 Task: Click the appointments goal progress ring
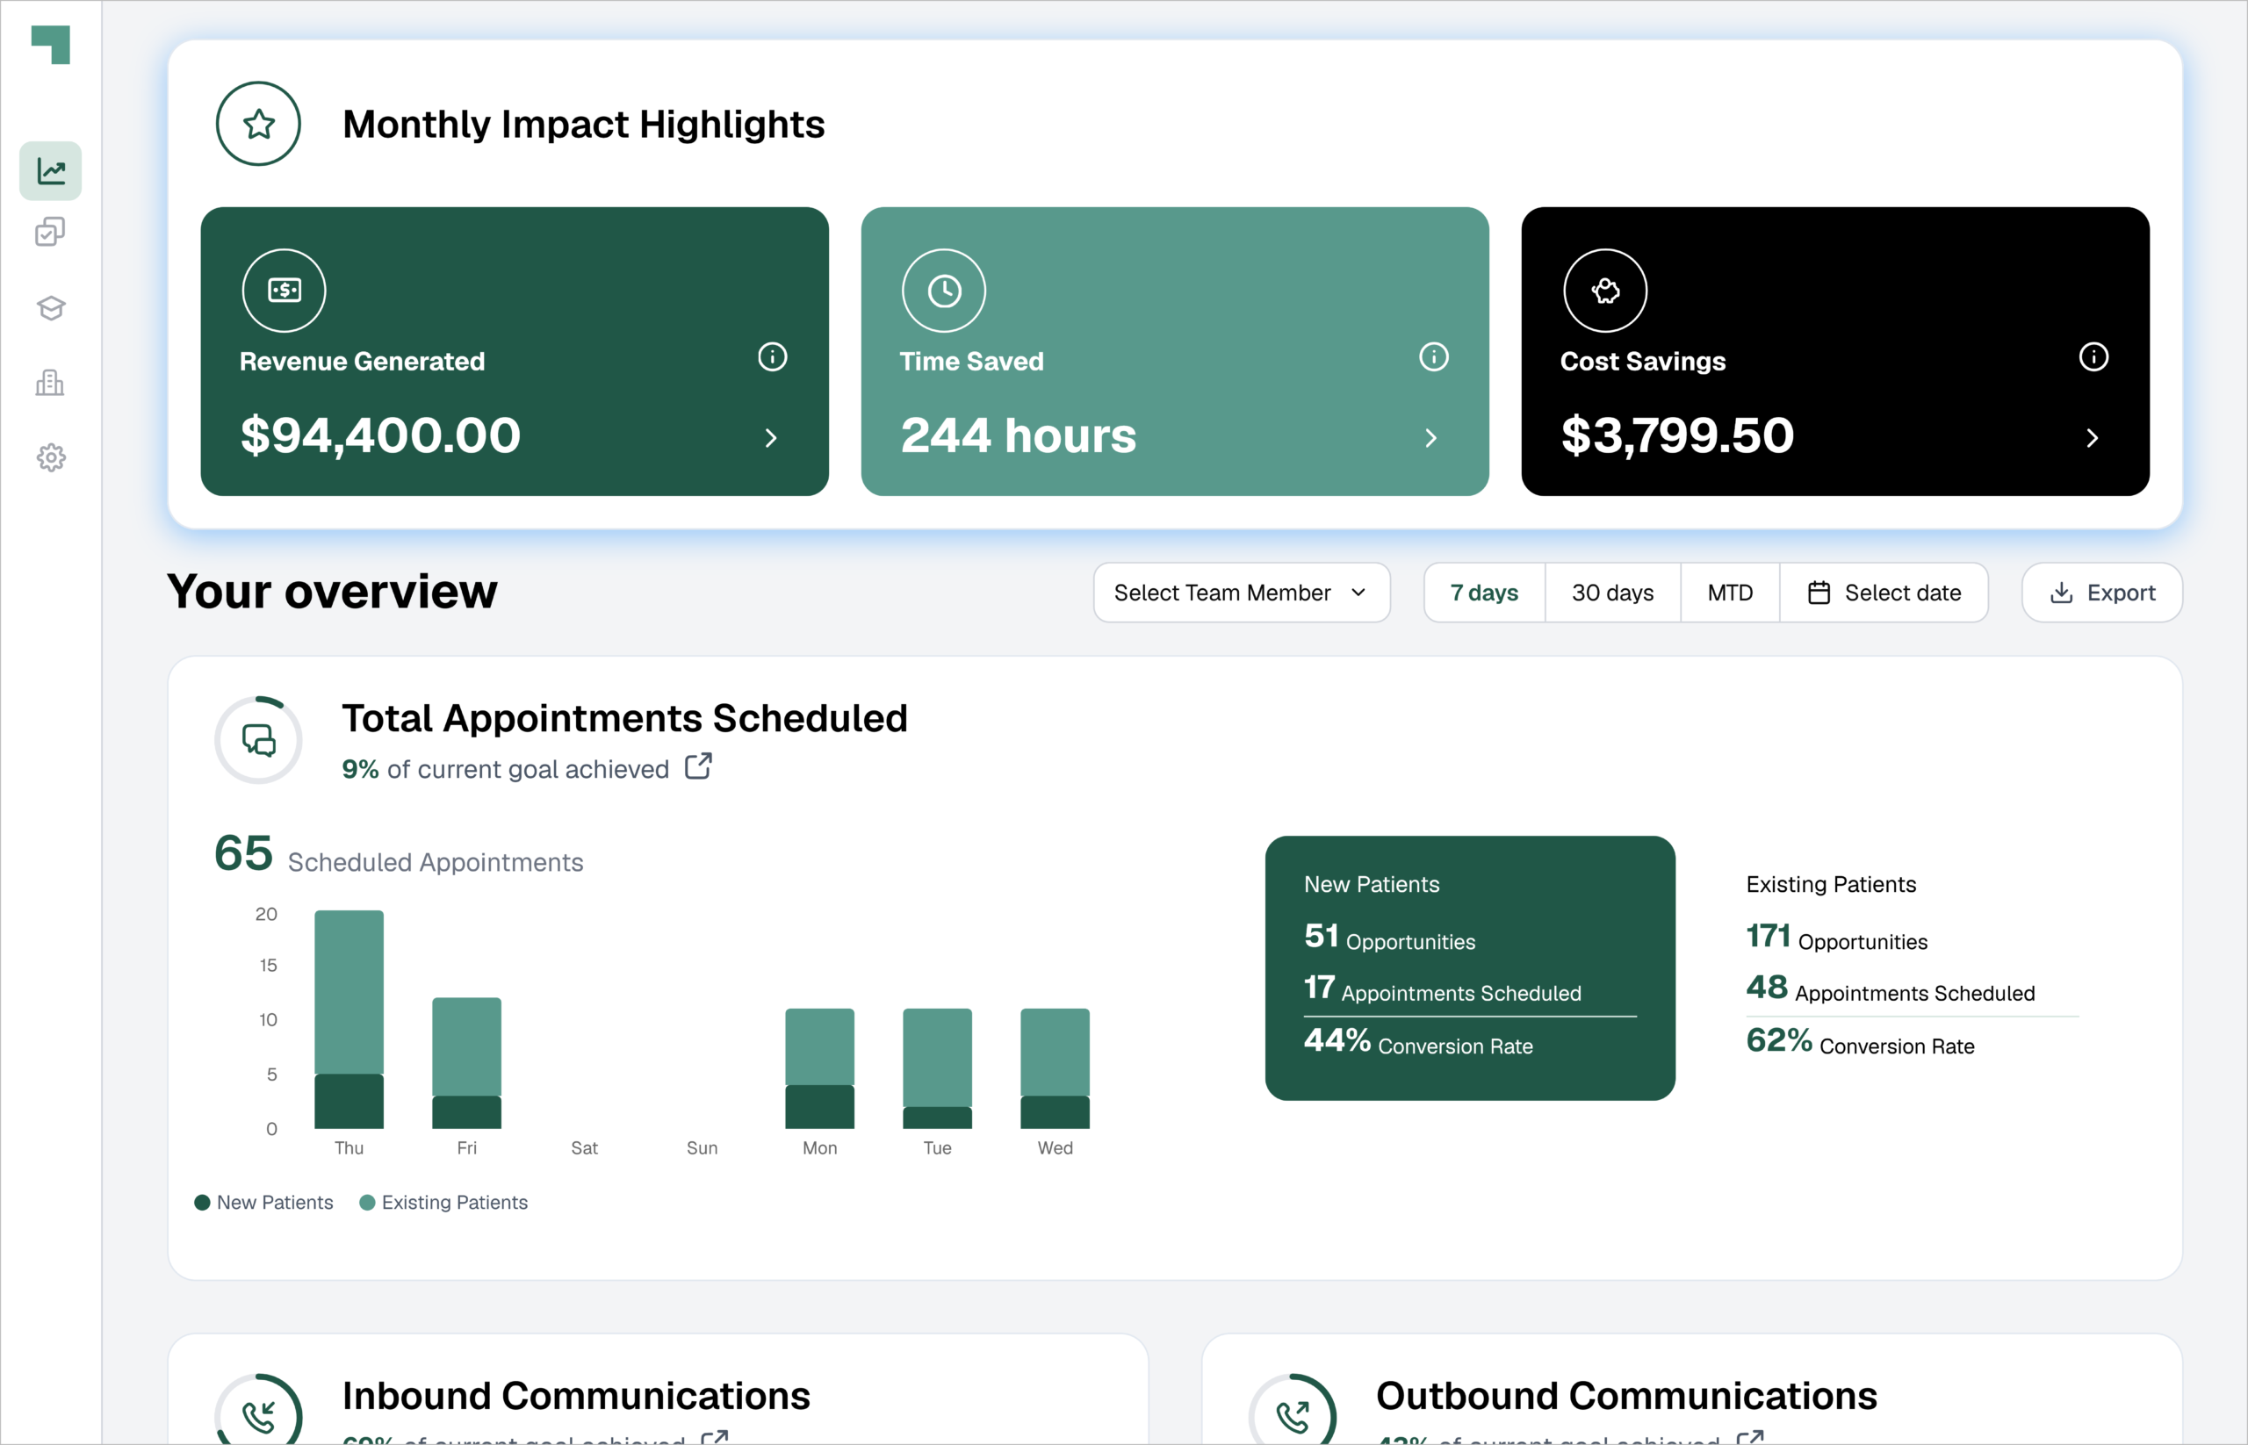coord(258,739)
